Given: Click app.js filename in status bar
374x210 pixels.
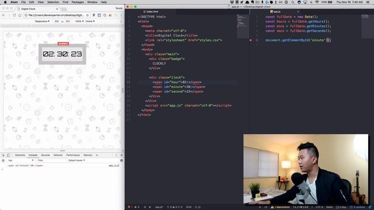Looking at the screenshot, I should [x=159, y=207].
